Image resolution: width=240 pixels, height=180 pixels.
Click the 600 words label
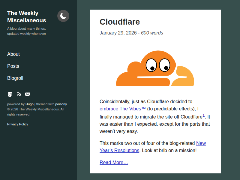click(152, 33)
